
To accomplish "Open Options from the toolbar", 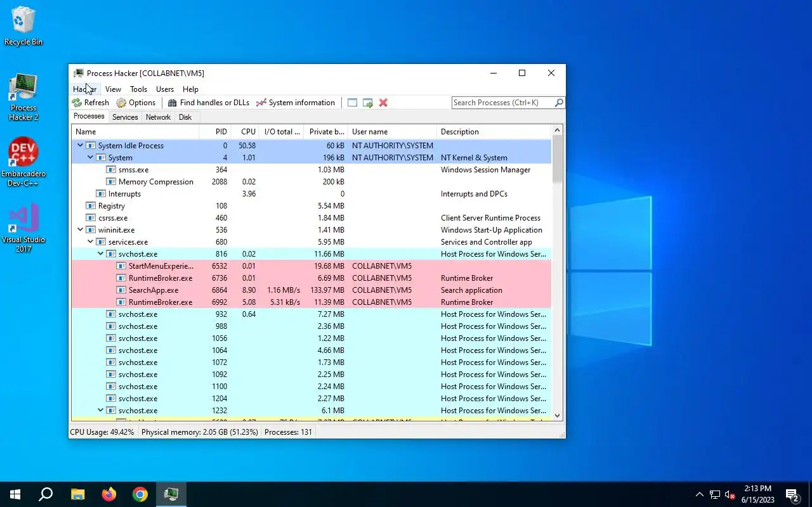I will coord(136,103).
